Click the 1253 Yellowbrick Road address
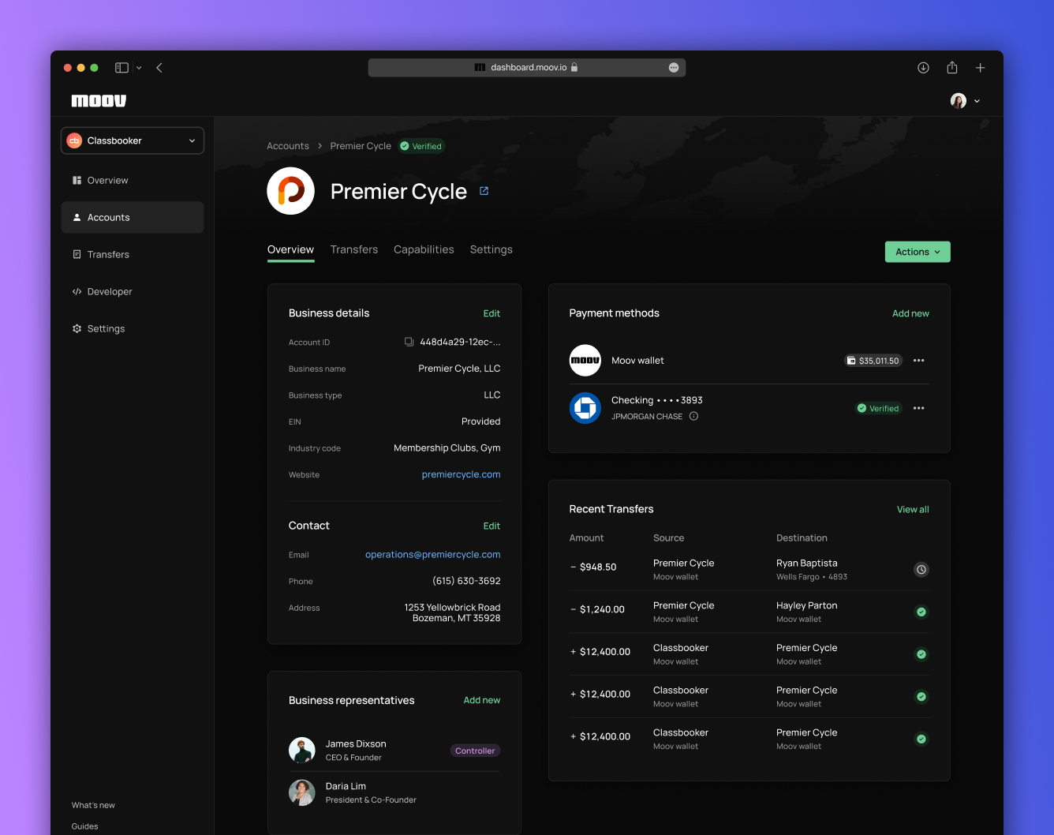This screenshot has width=1054, height=835. click(452, 612)
